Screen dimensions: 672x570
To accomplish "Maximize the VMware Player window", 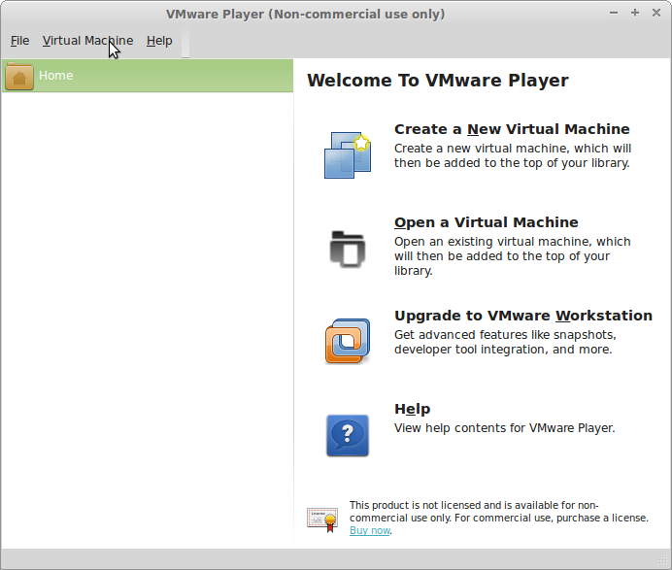I will click(635, 13).
